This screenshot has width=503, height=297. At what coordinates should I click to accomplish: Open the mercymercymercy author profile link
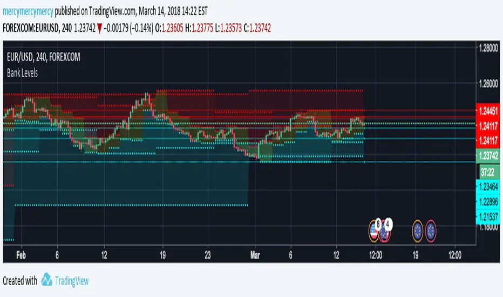(28, 11)
